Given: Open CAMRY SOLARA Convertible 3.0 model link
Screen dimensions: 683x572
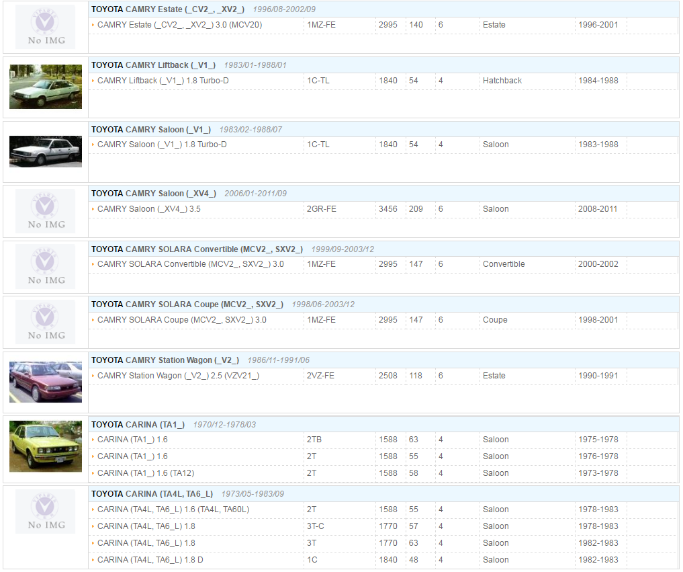Looking at the screenshot, I should point(190,263).
